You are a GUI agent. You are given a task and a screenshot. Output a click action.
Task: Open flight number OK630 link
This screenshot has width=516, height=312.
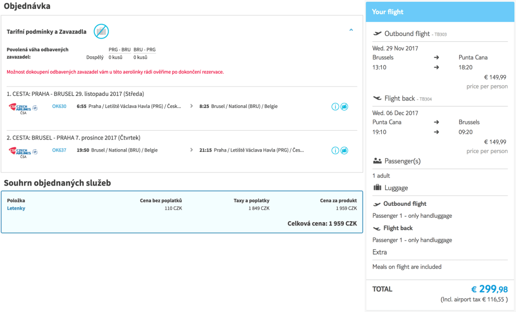point(59,106)
